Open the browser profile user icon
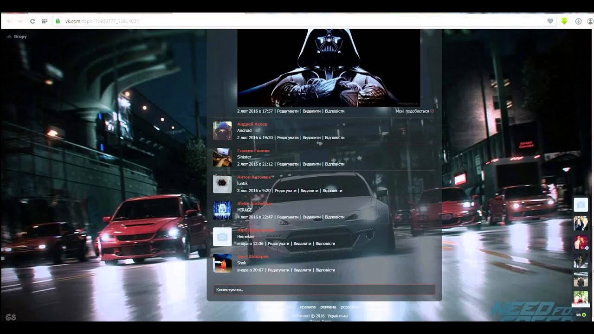Screen dimensions: 594x334 point(590,21)
